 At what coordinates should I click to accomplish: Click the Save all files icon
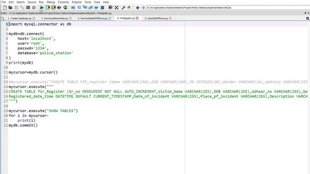tap(22, 8)
